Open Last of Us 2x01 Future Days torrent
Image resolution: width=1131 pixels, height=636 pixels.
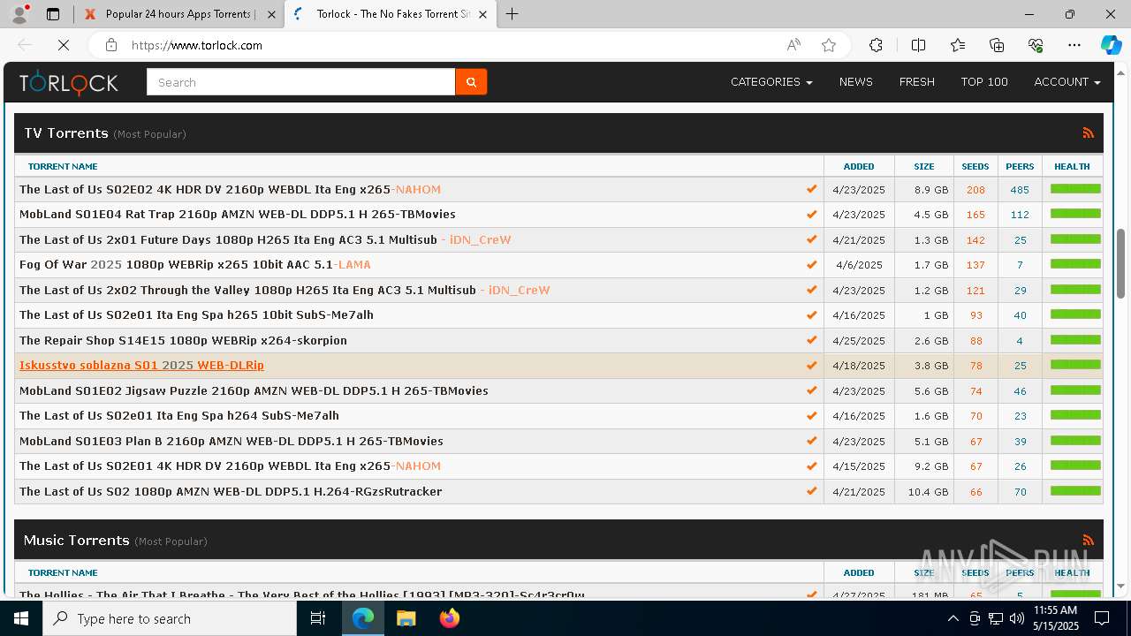click(265, 239)
